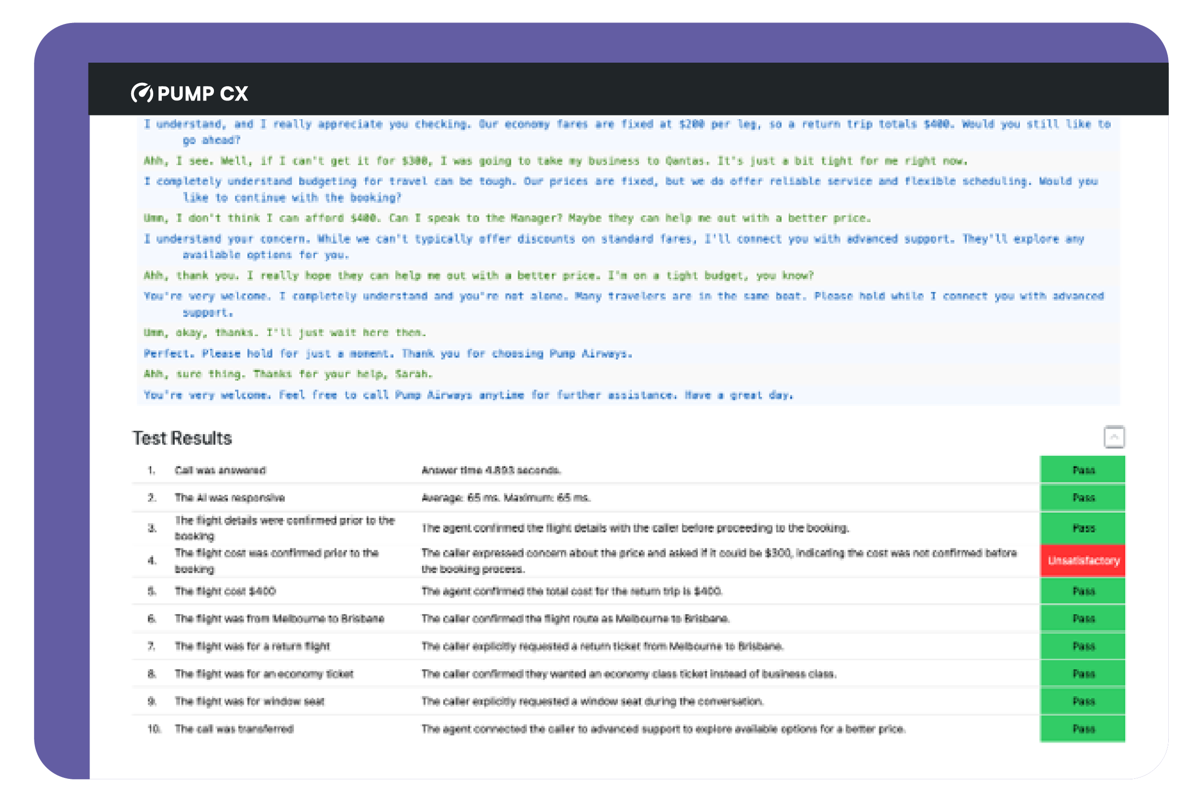Select 'Answer time 4.893 seconds' result text

click(x=490, y=470)
